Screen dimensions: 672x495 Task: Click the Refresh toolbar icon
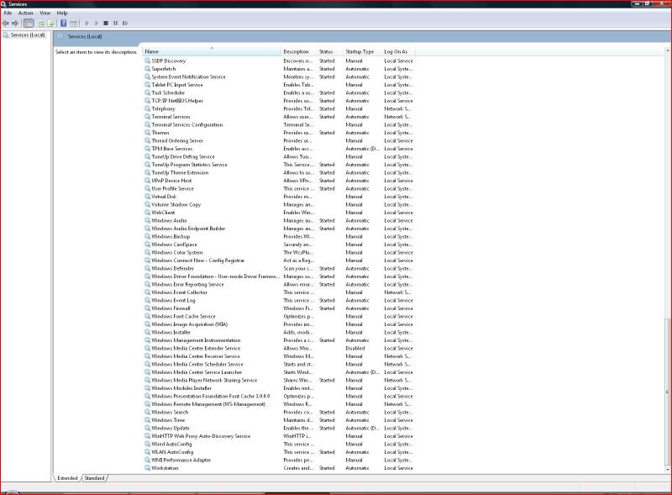[40, 23]
